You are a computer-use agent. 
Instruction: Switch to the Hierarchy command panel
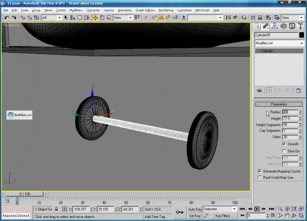point(274,26)
